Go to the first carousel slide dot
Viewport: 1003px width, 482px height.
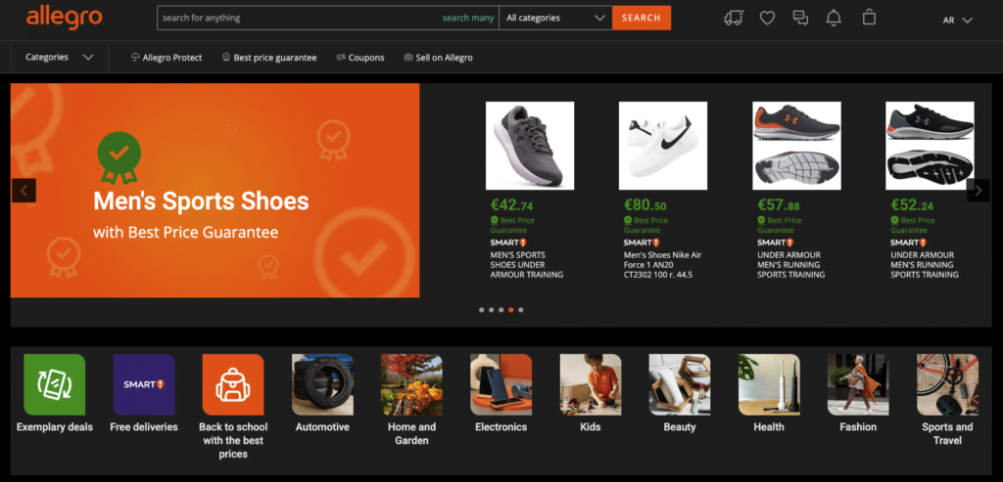[481, 310]
